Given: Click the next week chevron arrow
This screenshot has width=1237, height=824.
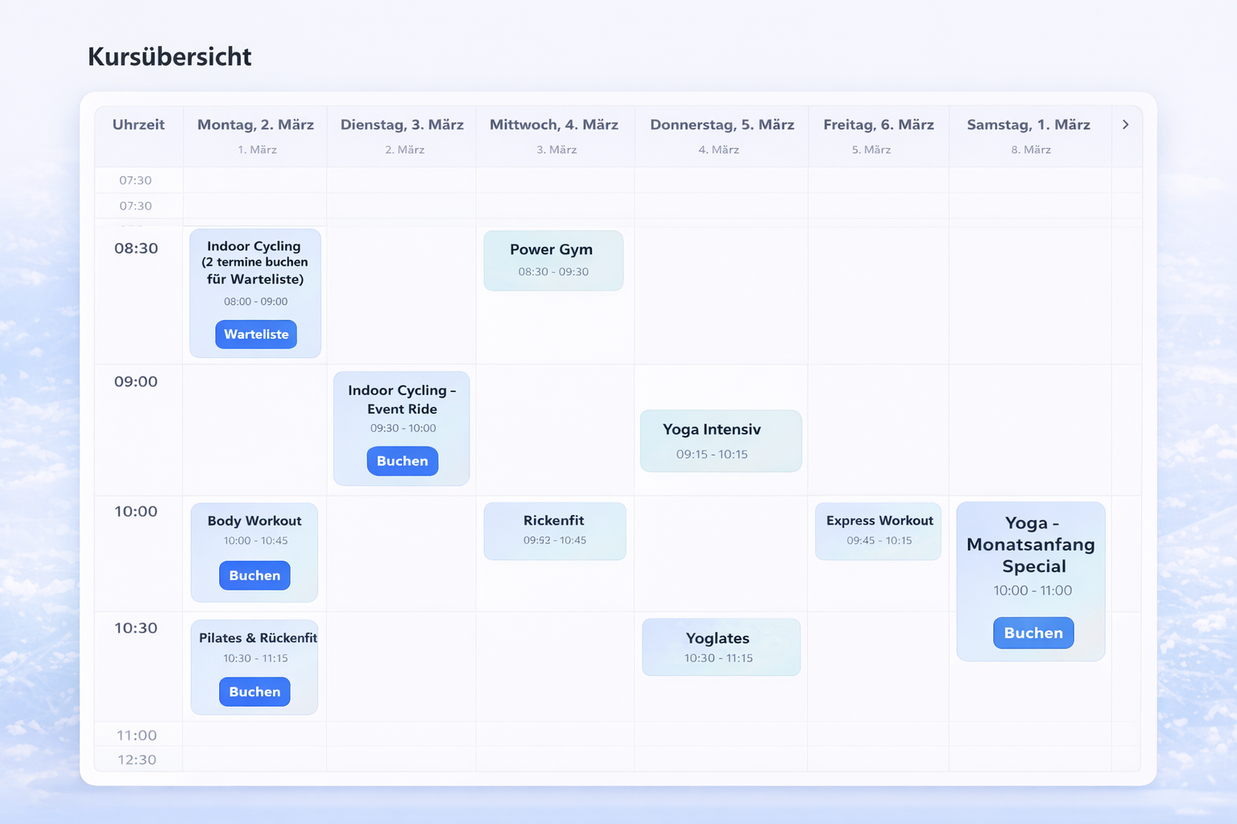Looking at the screenshot, I should click(x=1125, y=125).
